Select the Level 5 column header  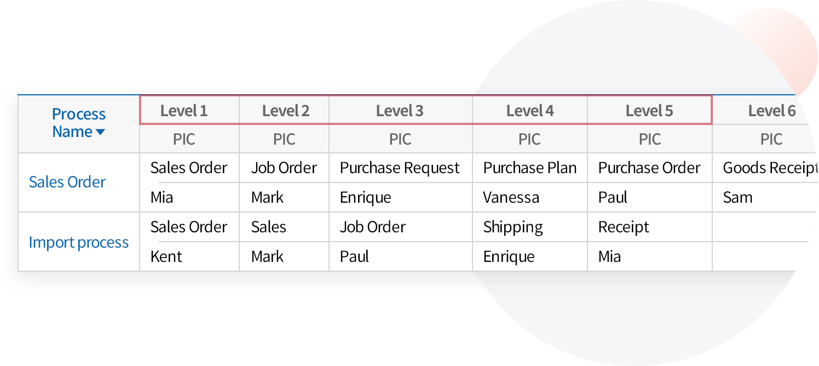649,111
